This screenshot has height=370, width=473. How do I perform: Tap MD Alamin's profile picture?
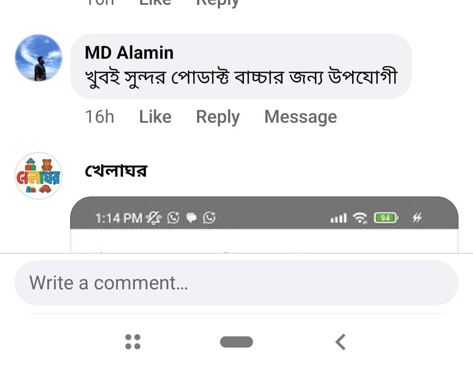tap(39, 58)
